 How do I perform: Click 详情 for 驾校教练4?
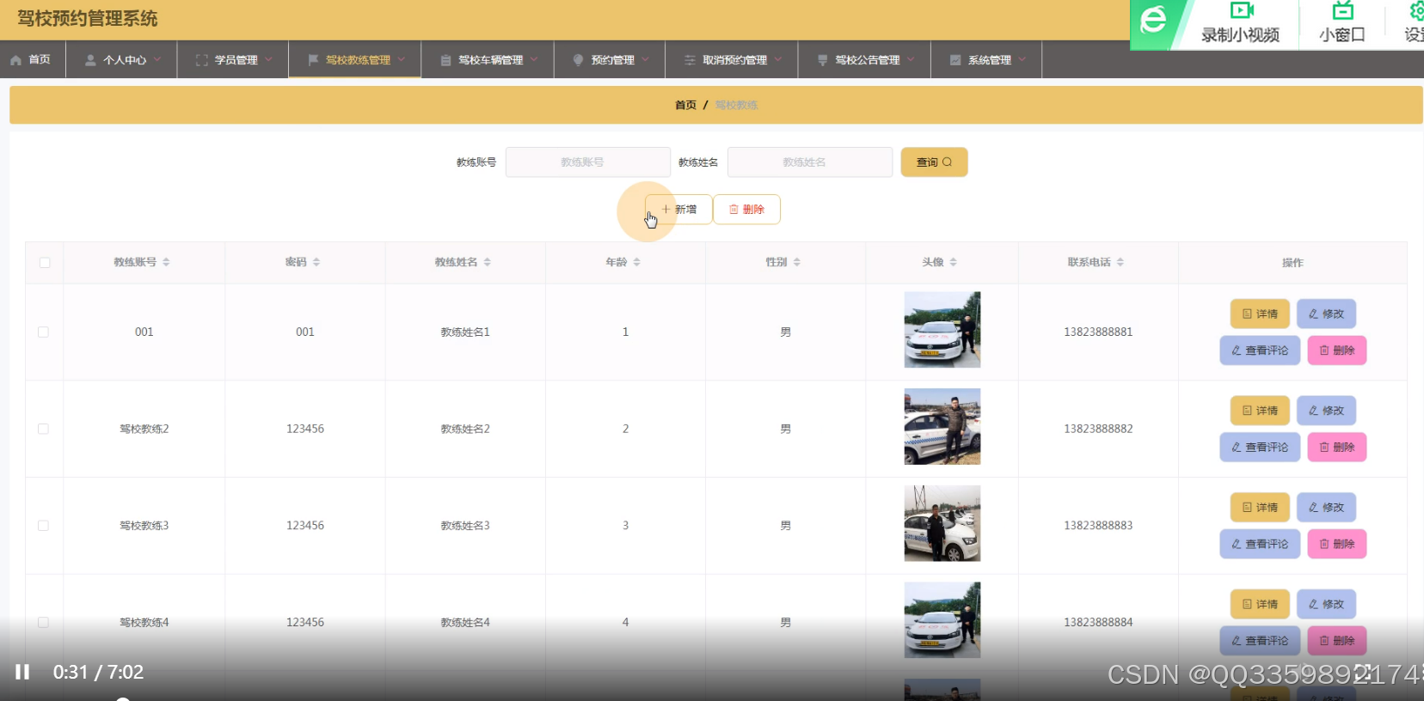1260,604
